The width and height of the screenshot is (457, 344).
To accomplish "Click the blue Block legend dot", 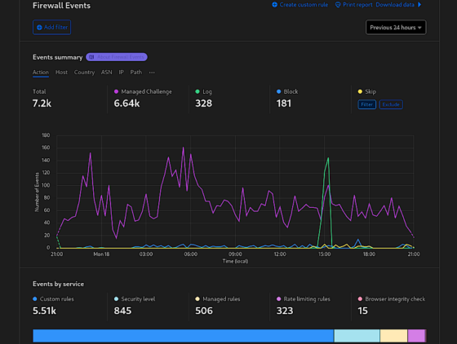I will click(278, 91).
